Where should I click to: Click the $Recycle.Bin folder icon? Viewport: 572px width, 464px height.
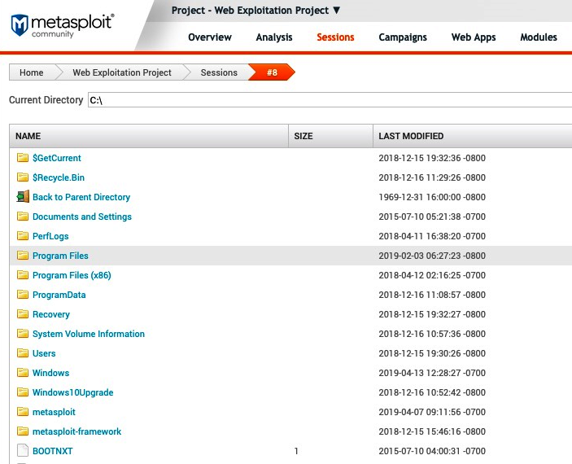(23, 177)
